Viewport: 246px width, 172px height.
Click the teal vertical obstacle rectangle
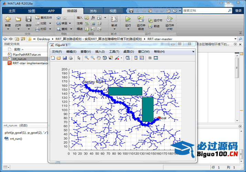(x=148, y=109)
